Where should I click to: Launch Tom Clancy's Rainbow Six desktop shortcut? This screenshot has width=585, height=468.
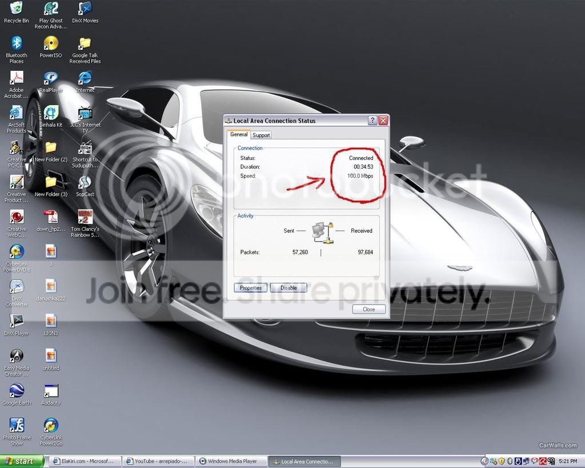[85, 223]
